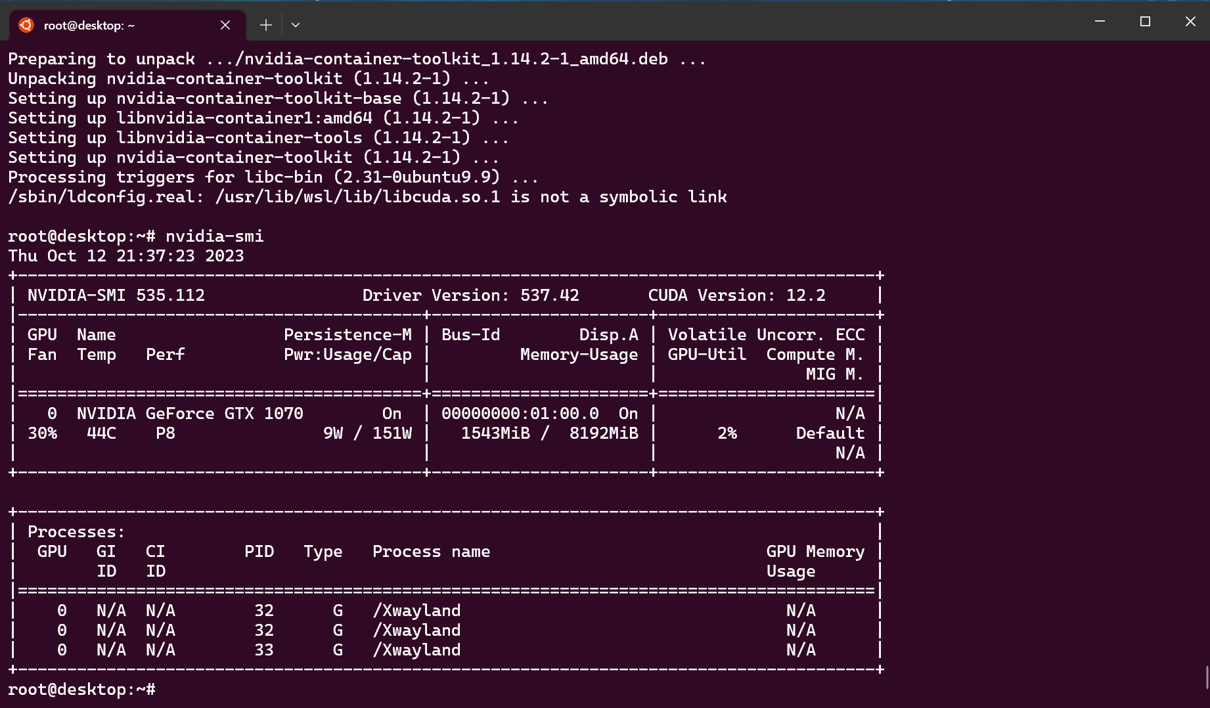Click the nvidia-smi command text
This screenshot has width=1210, height=708.
coord(215,236)
